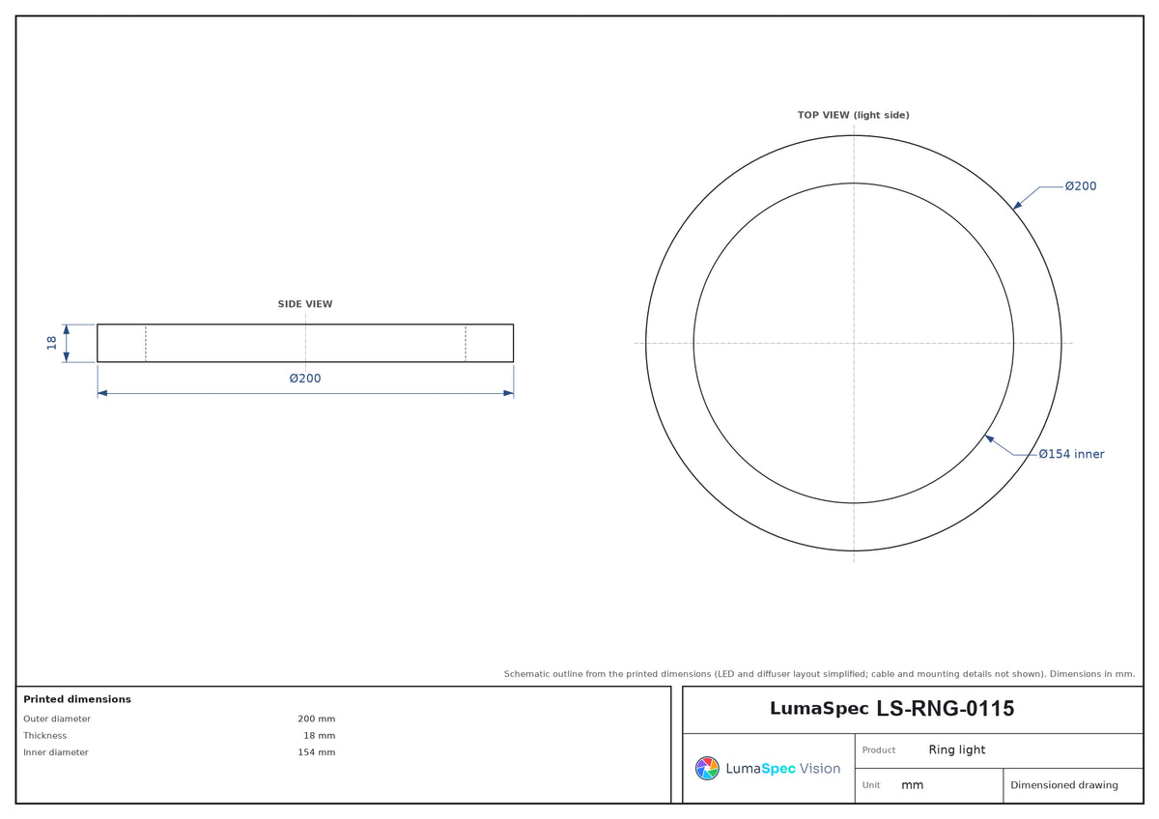Click the side view rectangle outline
Image resolution: width=1159 pixels, height=819 pixels.
point(305,343)
